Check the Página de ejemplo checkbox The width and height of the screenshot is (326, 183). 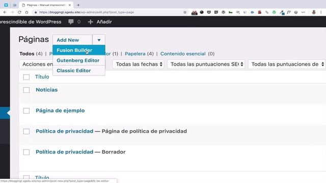point(26,111)
